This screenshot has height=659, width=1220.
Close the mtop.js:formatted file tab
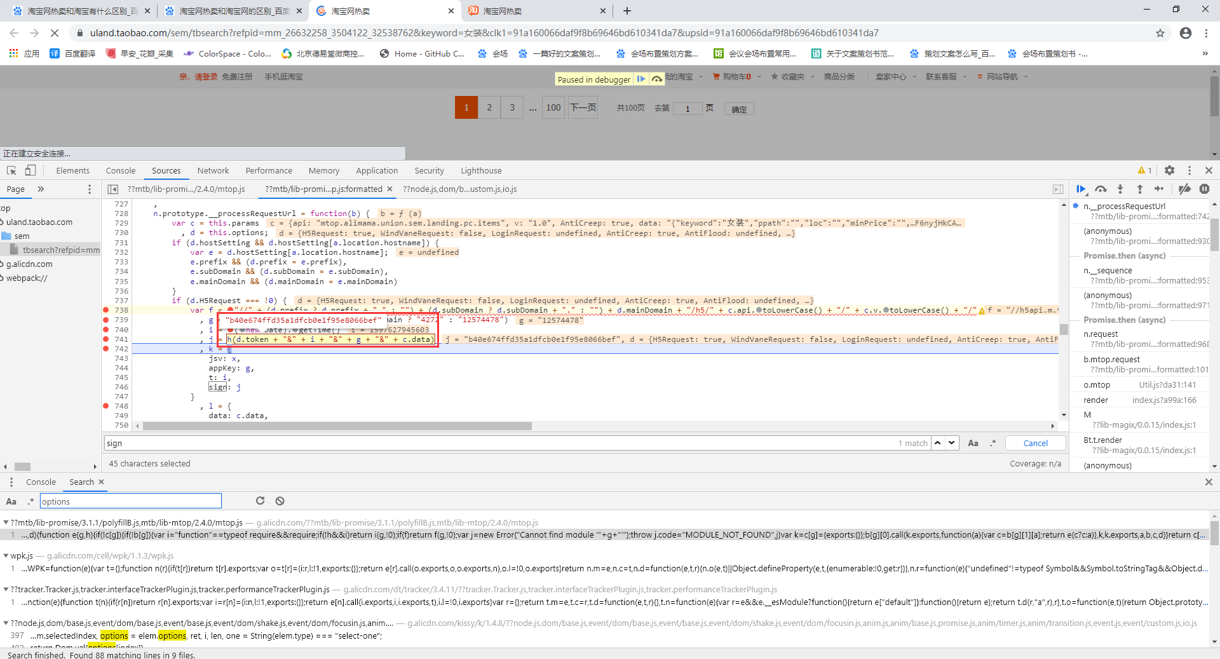[390, 189]
